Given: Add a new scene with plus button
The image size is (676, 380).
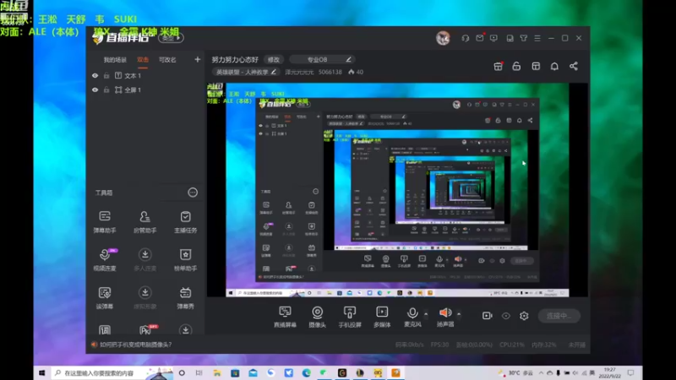Looking at the screenshot, I should (x=198, y=59).
